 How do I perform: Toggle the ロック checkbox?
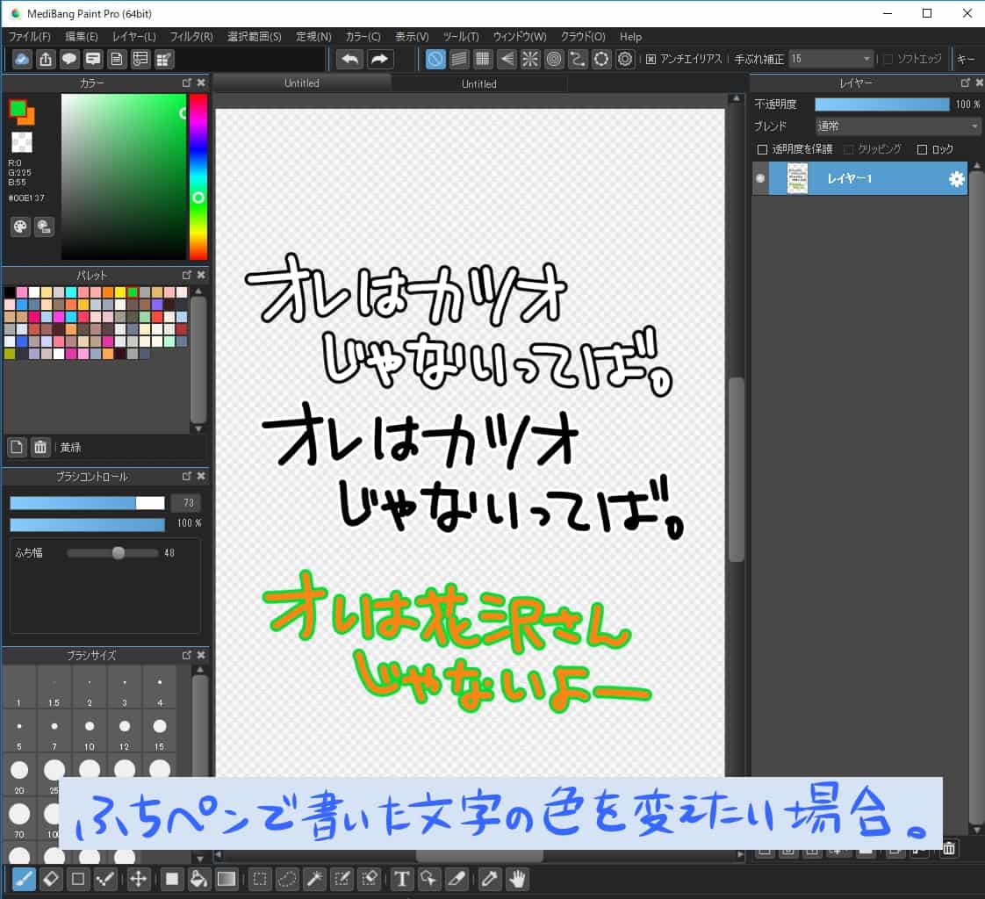[x=922, y=149]
